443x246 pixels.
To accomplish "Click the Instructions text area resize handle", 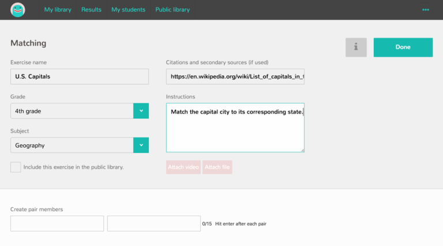I will tap(302, 150).
